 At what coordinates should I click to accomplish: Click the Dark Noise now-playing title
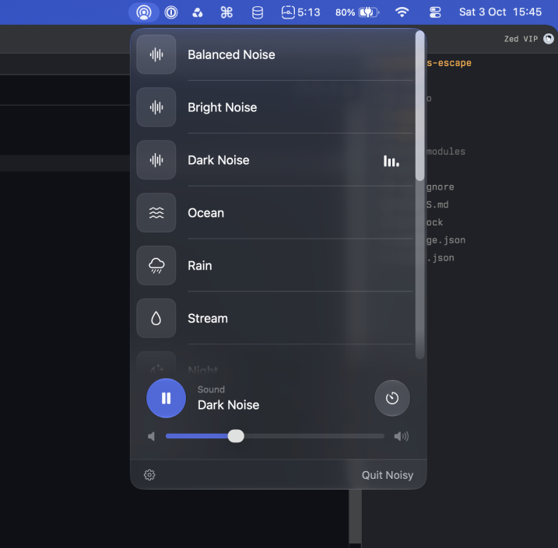229,405
